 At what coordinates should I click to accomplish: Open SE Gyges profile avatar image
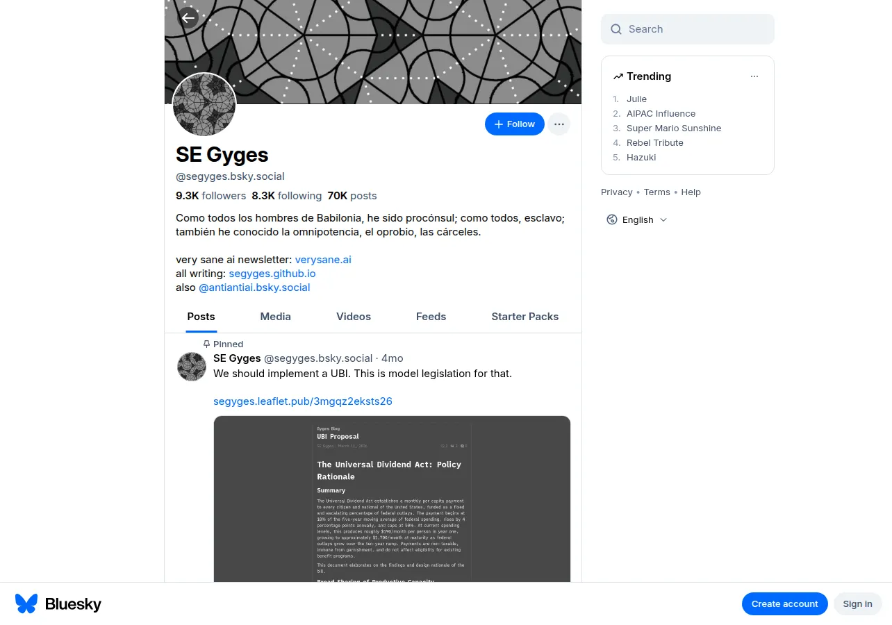(x=204, y=106)
